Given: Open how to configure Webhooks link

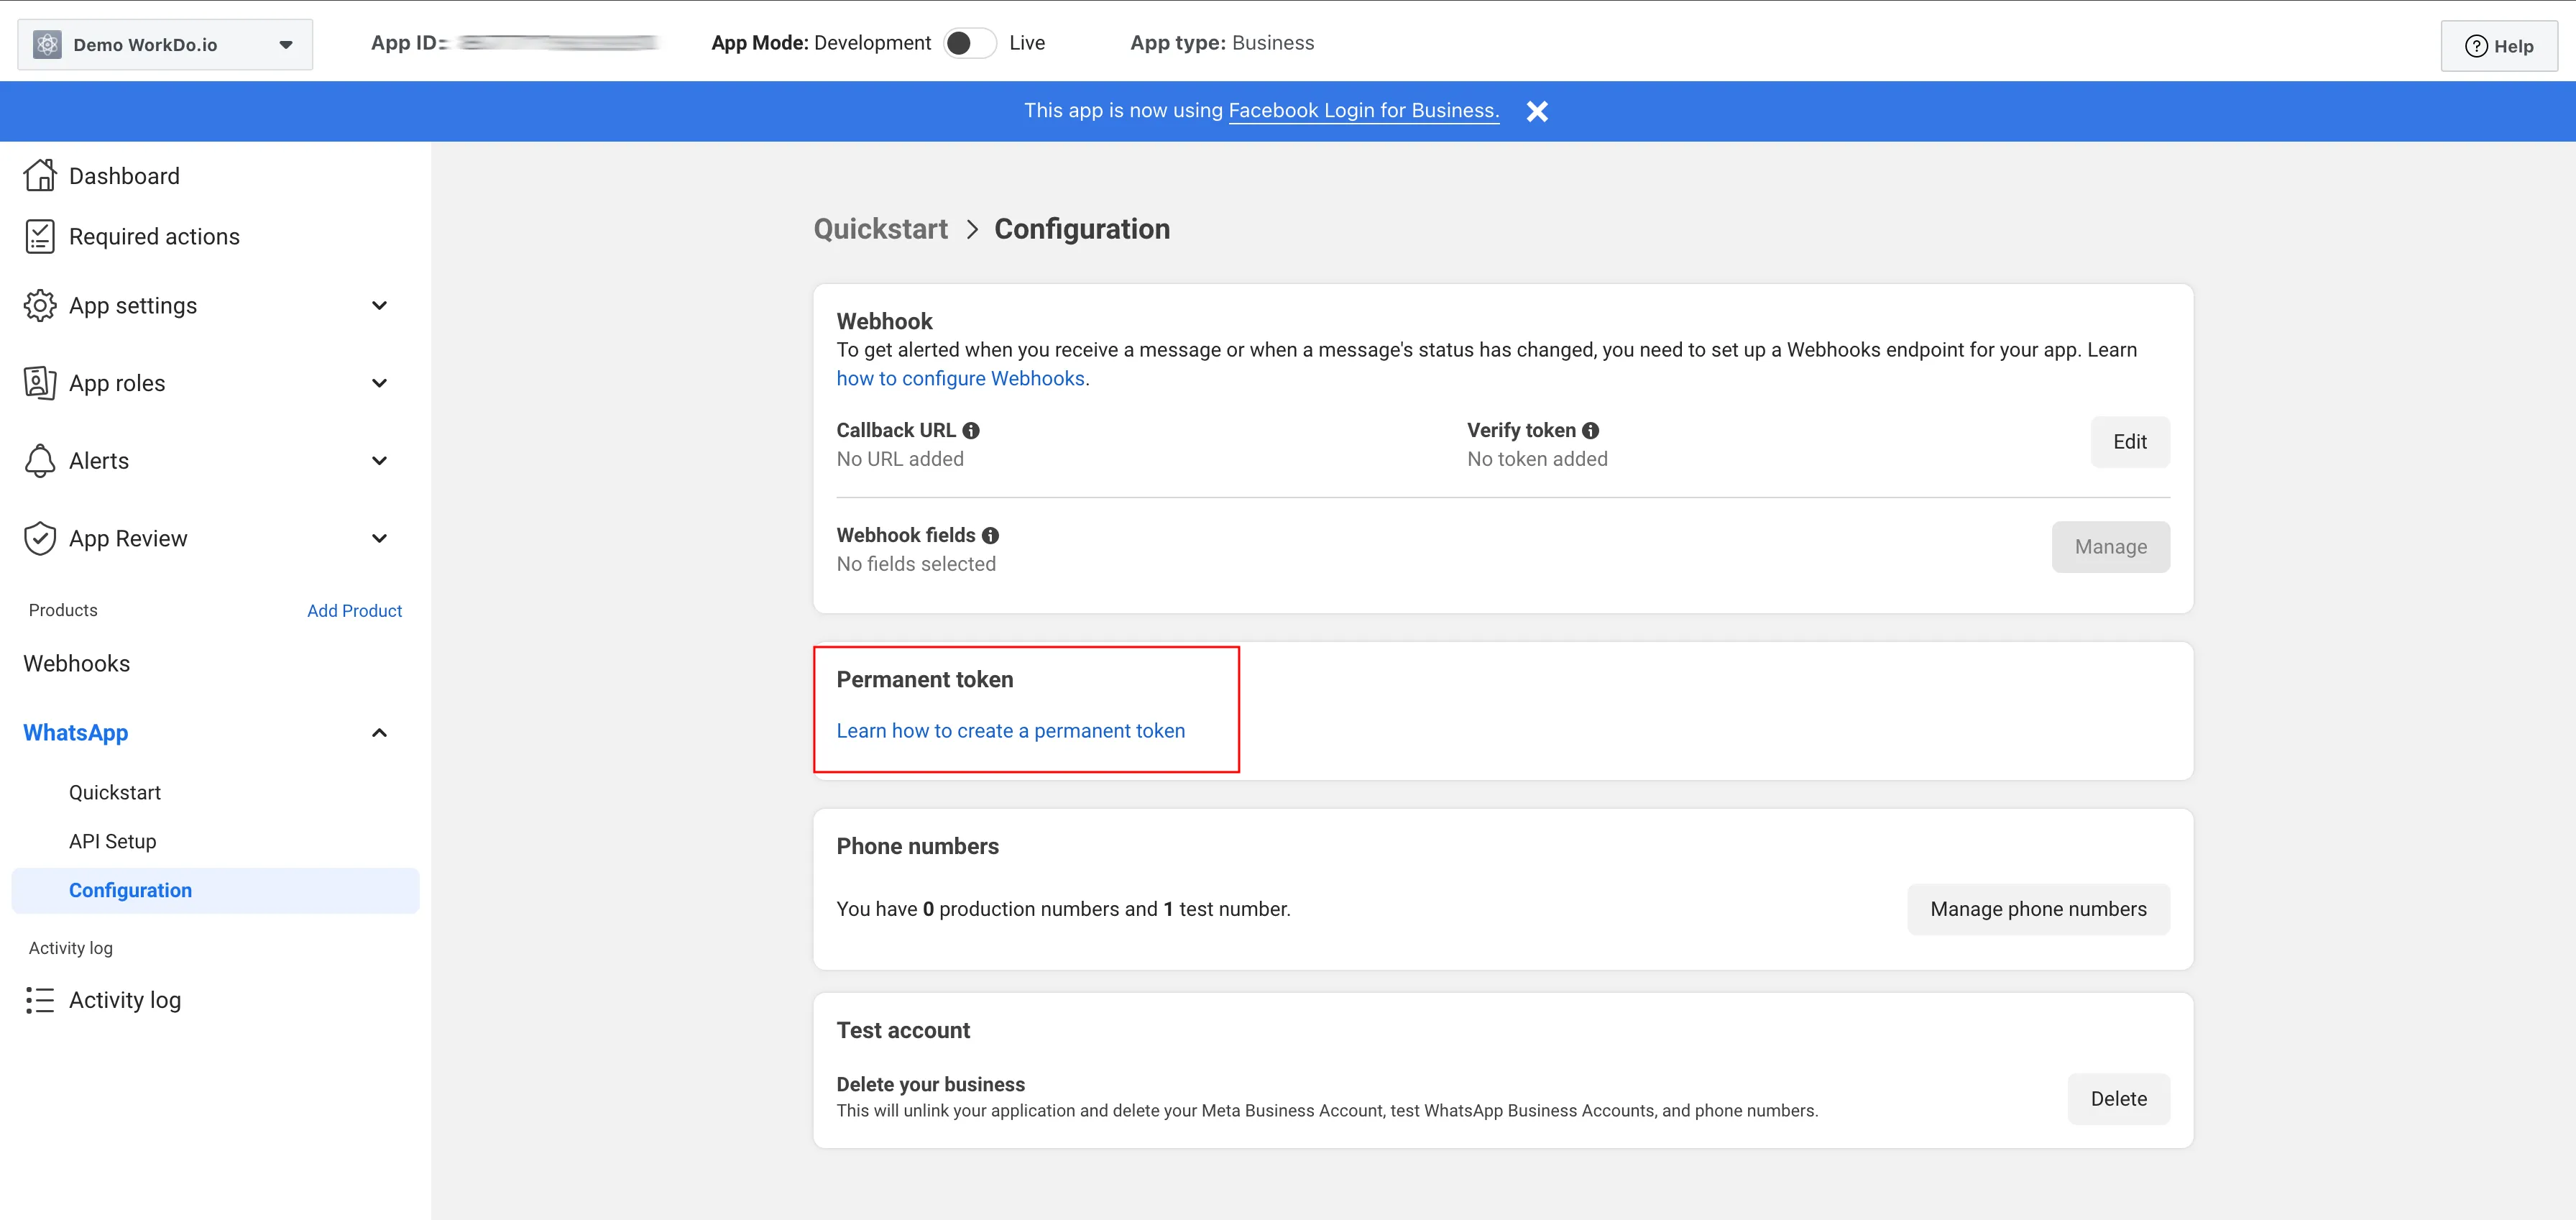Looking at the screenshot, I should [961, 378].
